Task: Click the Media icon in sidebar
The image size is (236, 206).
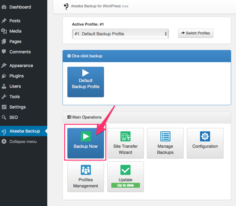Action: (4, 31)
